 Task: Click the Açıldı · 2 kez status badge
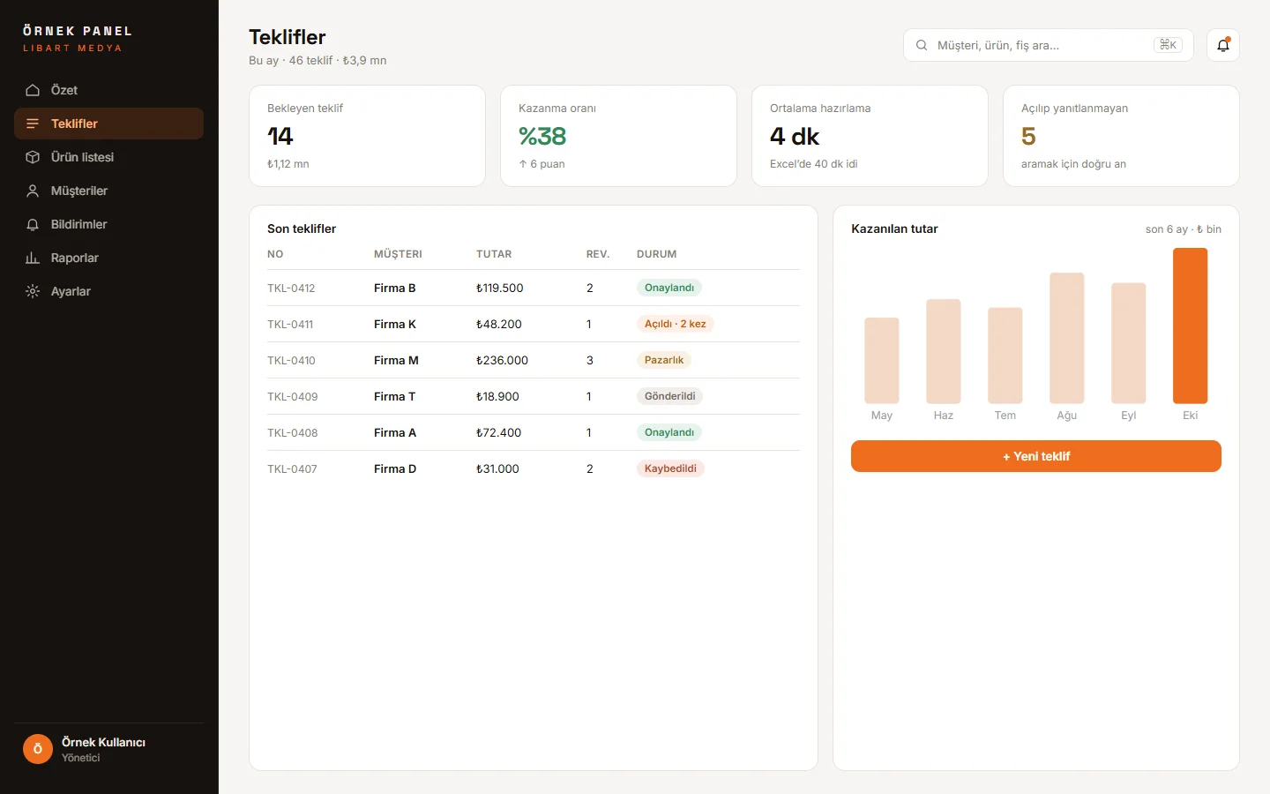675,324
